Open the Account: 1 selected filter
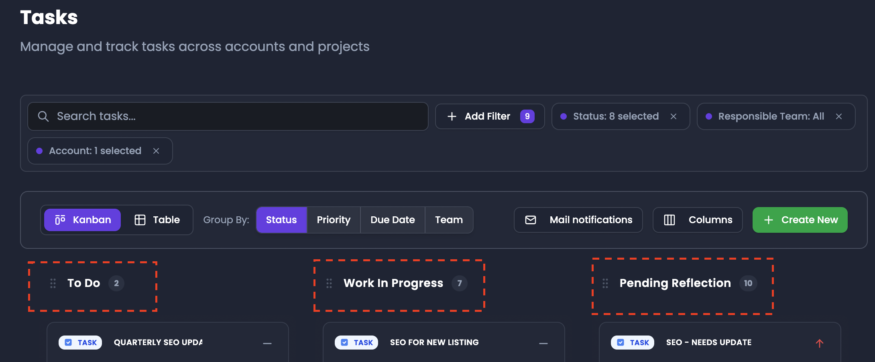Viewport: 875px width, 362px height. tap(95, 151)
